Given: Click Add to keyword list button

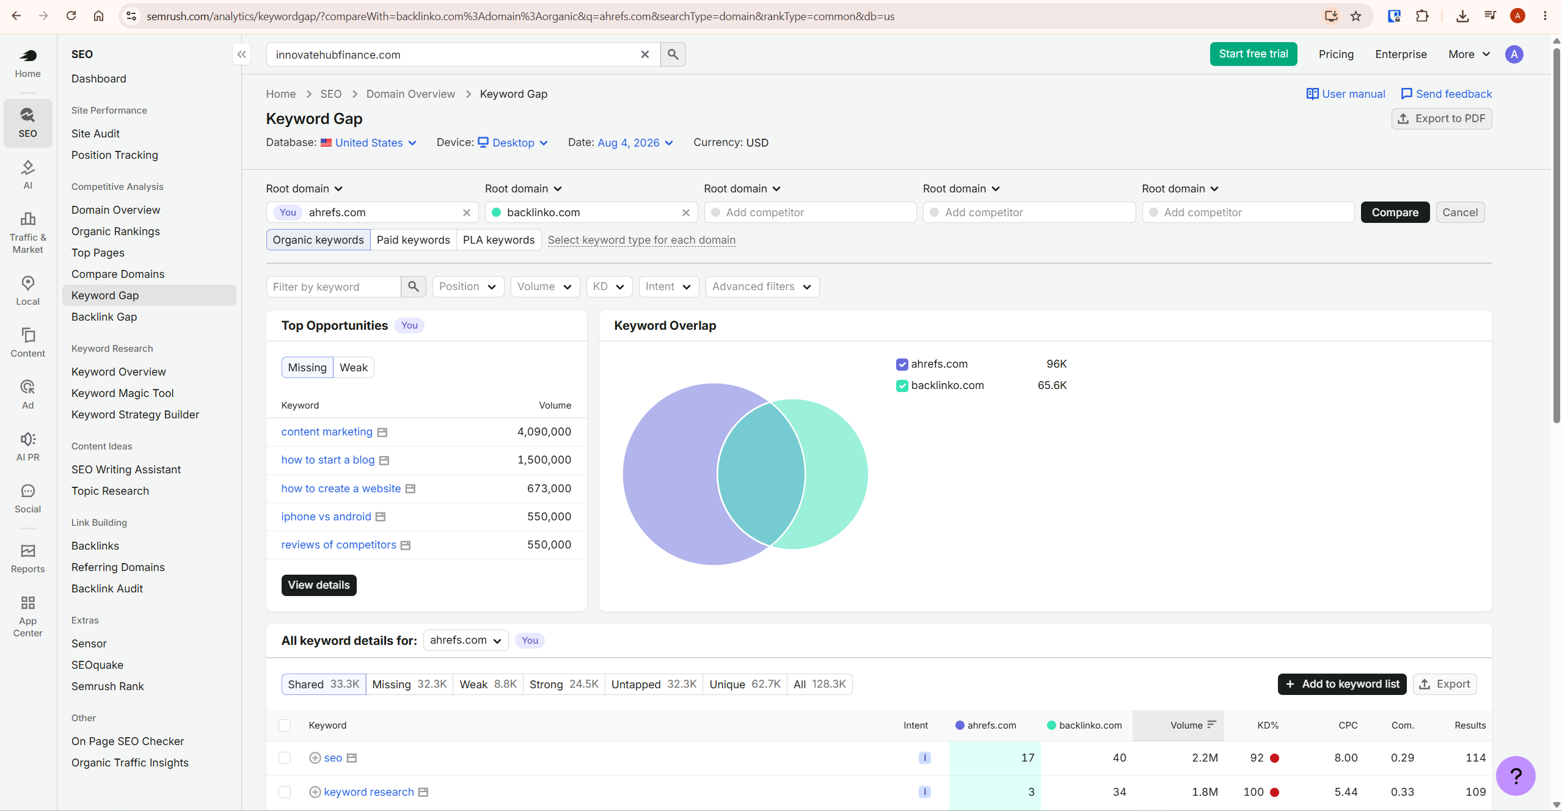Looking at the screenshot, I should click(x=1341, y=684).
